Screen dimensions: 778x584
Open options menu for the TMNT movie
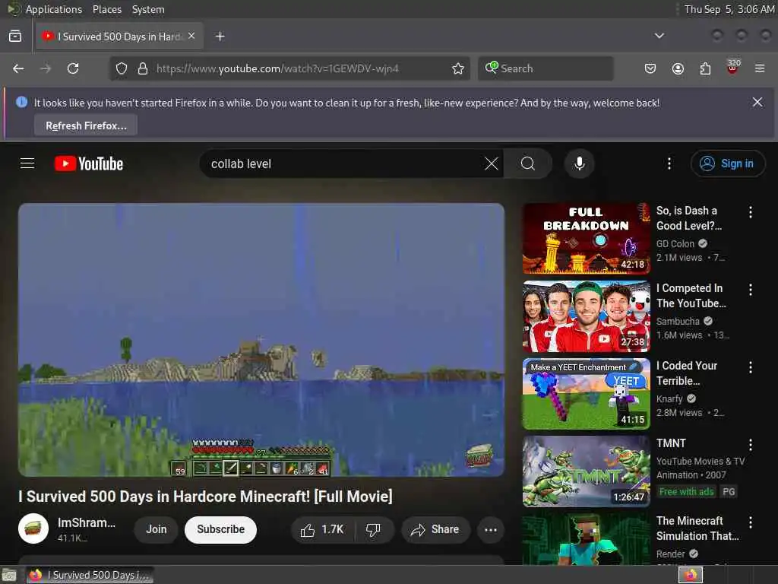pyautogui.click(x=750, y=445)
